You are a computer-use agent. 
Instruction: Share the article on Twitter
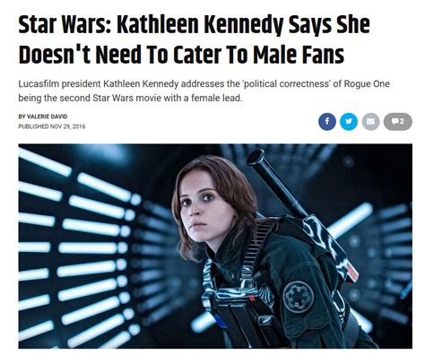pos(349,122)
